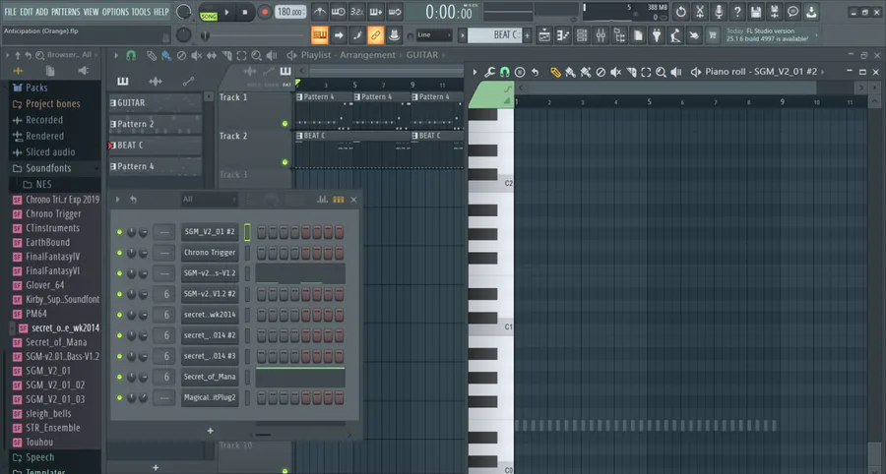The image size is (886, 474).
Task: Select Piano roll mute tool
Action: pos(616,72)
